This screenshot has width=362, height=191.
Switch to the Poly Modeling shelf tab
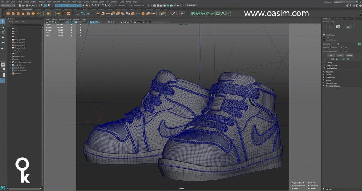(x=27, y=9)
